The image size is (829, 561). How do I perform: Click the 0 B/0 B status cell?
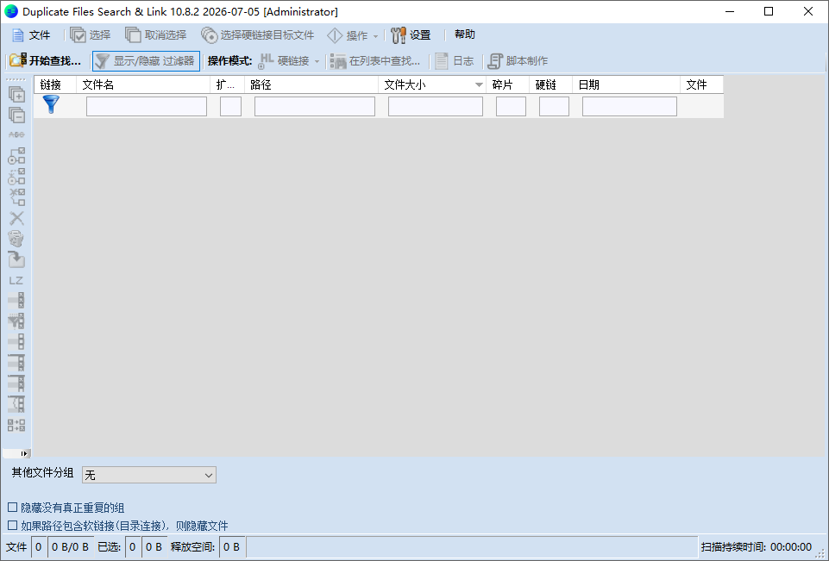tap(71, 546)
